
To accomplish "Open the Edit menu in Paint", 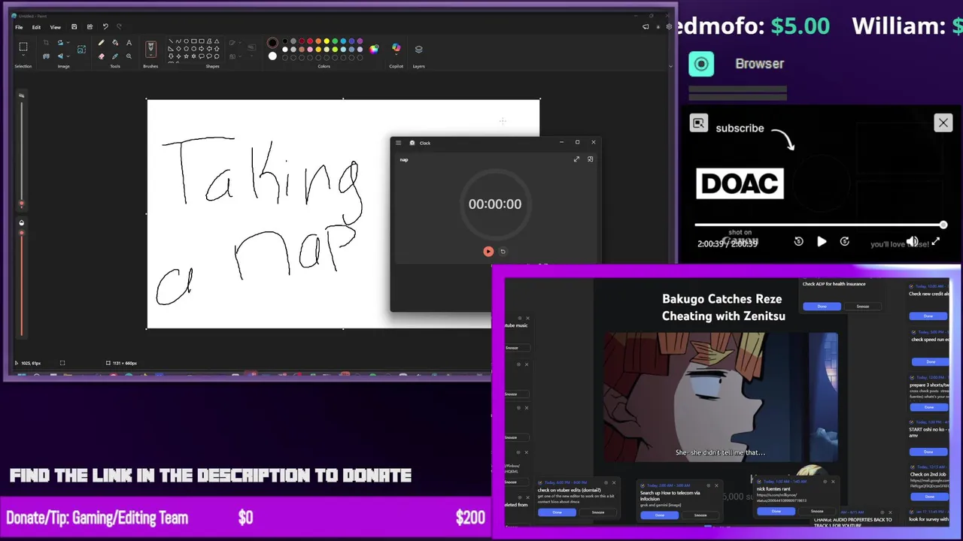I will [36, 27].
